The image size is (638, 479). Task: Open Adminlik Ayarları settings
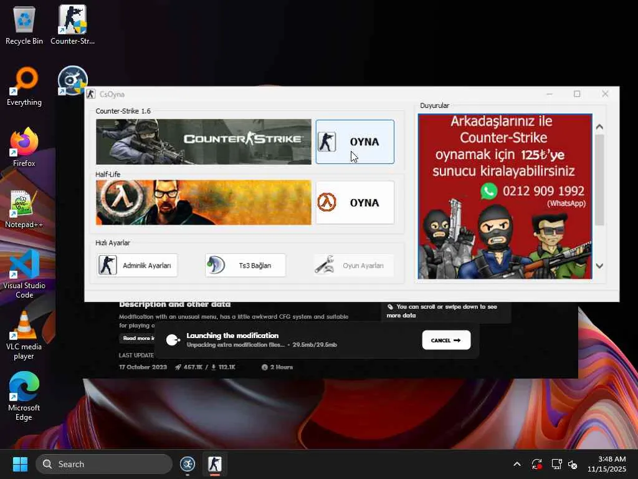(x=137, y=265)
